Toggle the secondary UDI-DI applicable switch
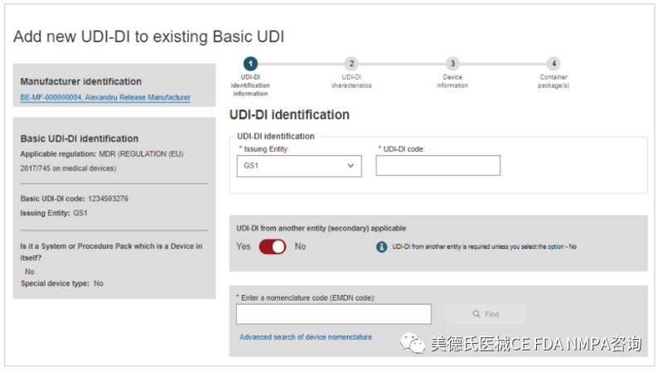Viewport: 663px width, 373px height. tap(273, 247)
